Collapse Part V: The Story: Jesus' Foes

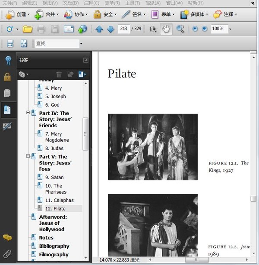coord(28,156)
